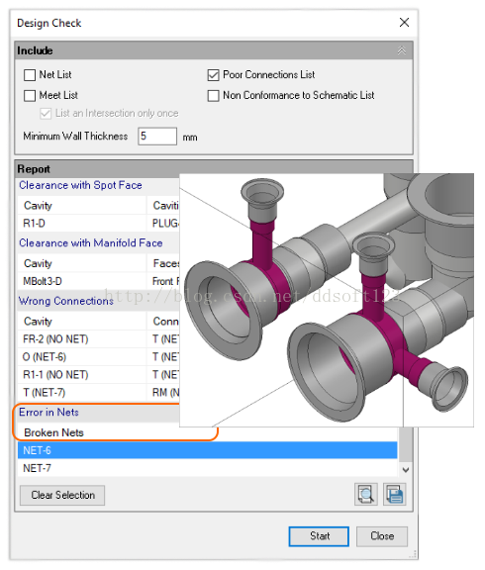Screen dimensions: 485x570
Task: Enable the Net List checkbox
Action: tap(30, 75)
